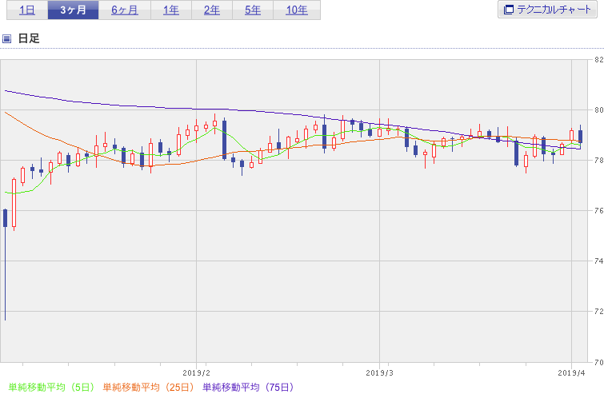Click the 70 price axis label
The width and height of the screenshot is (604, 394).
click(x=599, y=362)
